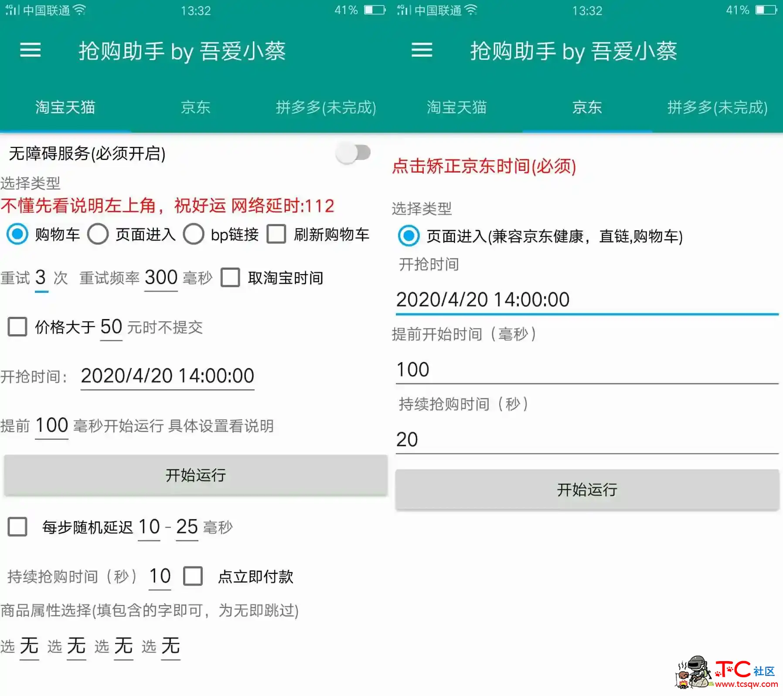Open hamburger menu on left screen
The width and height of the screenshot is (783, 696).
click(31, 50)
